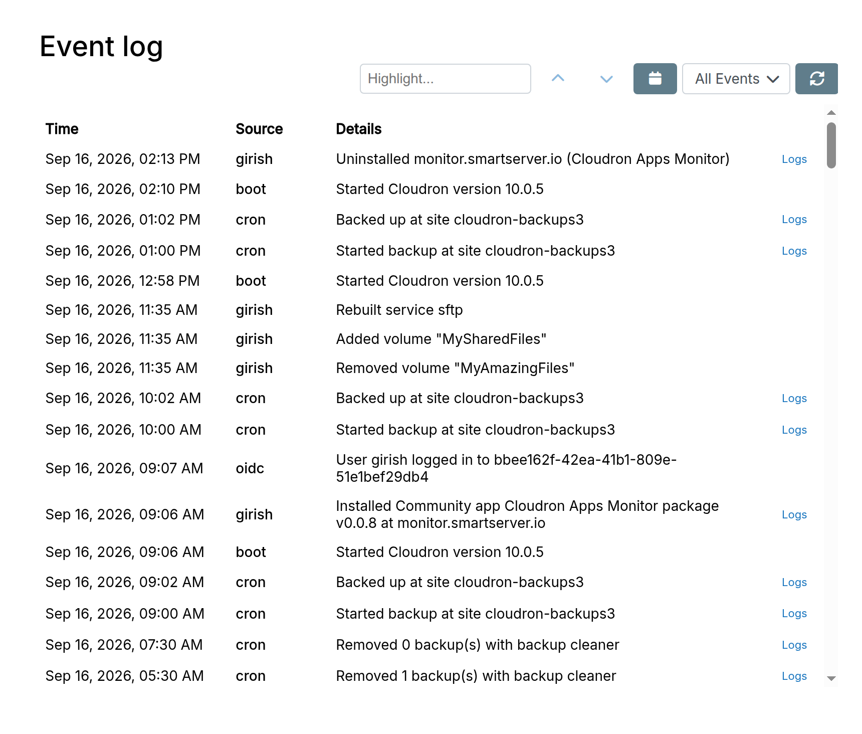Click the scrollbar down arrow
Viewport: 862px width, 734px height.
click(831, 678)
